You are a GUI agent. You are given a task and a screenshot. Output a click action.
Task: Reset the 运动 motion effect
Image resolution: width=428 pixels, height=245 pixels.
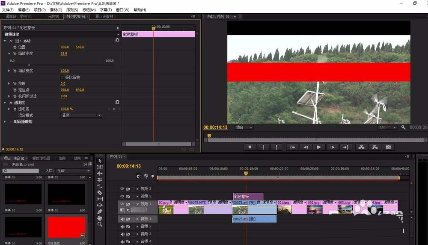[117, 40]
